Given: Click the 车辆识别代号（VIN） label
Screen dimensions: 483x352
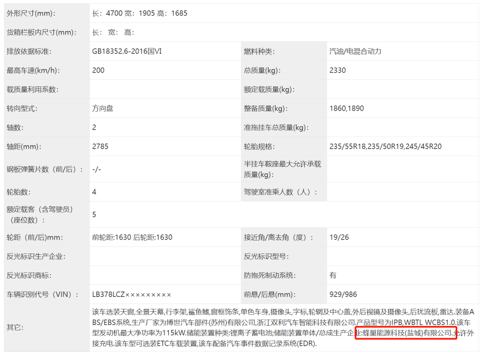Looking at the screenshot, I should pos(42,295).
